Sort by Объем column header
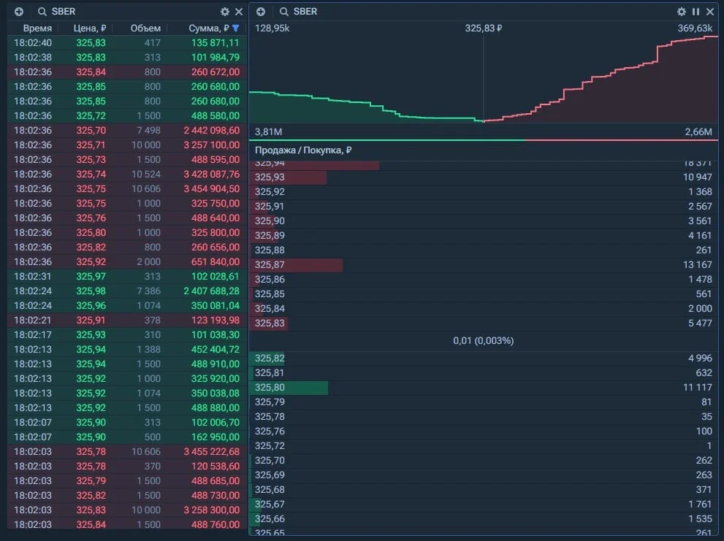The height and width of the screenshot is (541, 724). pos(145,28)
